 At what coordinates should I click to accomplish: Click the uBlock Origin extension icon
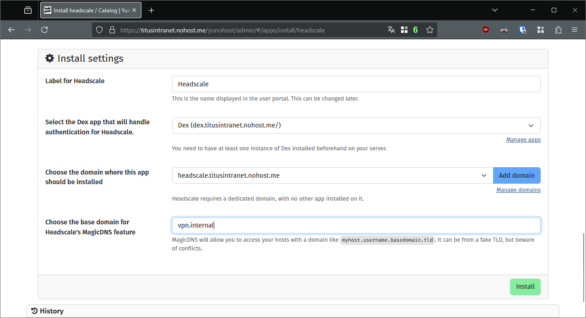(486, 30)
